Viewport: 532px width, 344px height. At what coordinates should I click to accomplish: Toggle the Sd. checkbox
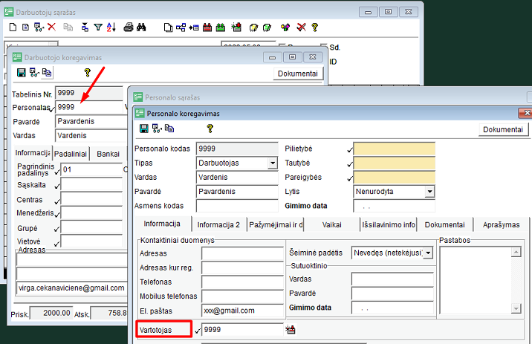click(324, 47)
